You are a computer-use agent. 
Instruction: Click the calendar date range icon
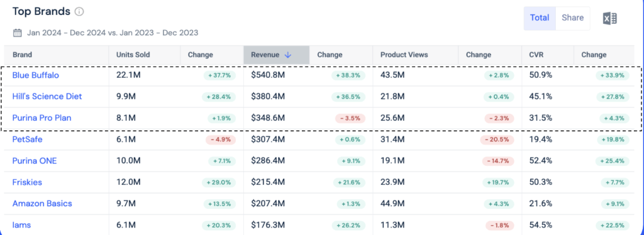17,33
